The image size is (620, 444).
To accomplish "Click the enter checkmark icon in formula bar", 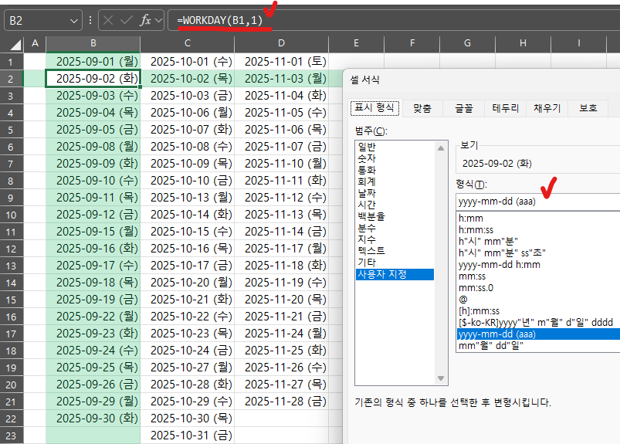I will 127,20.
